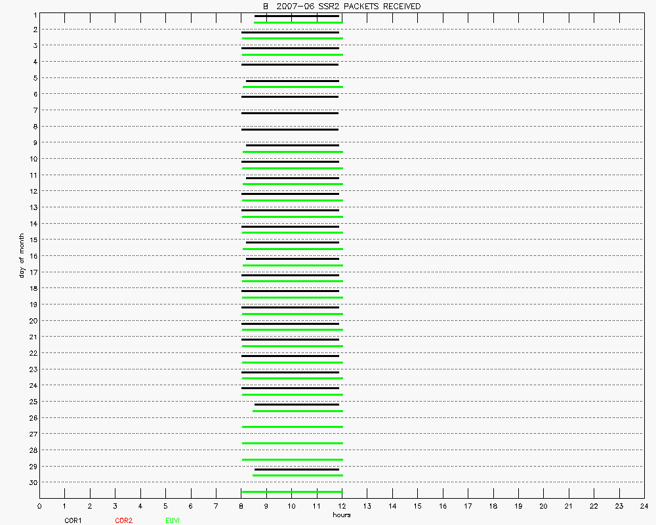
Task: Click the 'hours' x-axis label
Action: (342, 515)
